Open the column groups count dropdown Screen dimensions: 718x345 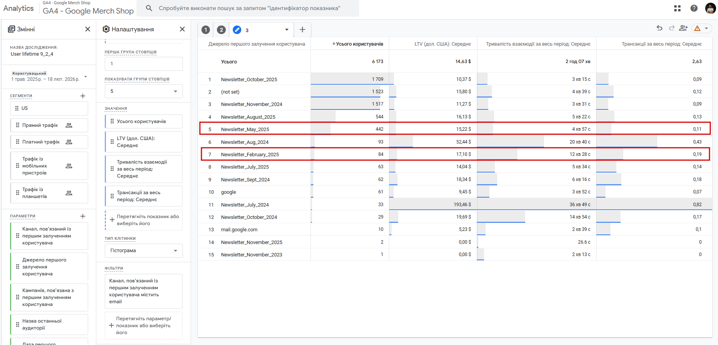[x=143, y=91]
